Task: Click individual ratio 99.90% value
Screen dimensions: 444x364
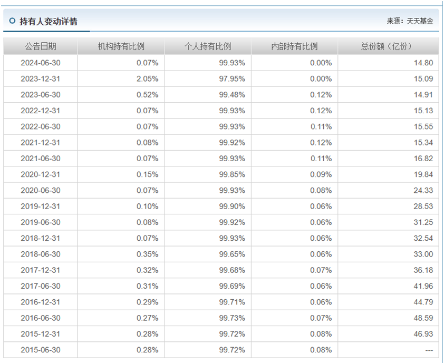Action: pos(232,206)
